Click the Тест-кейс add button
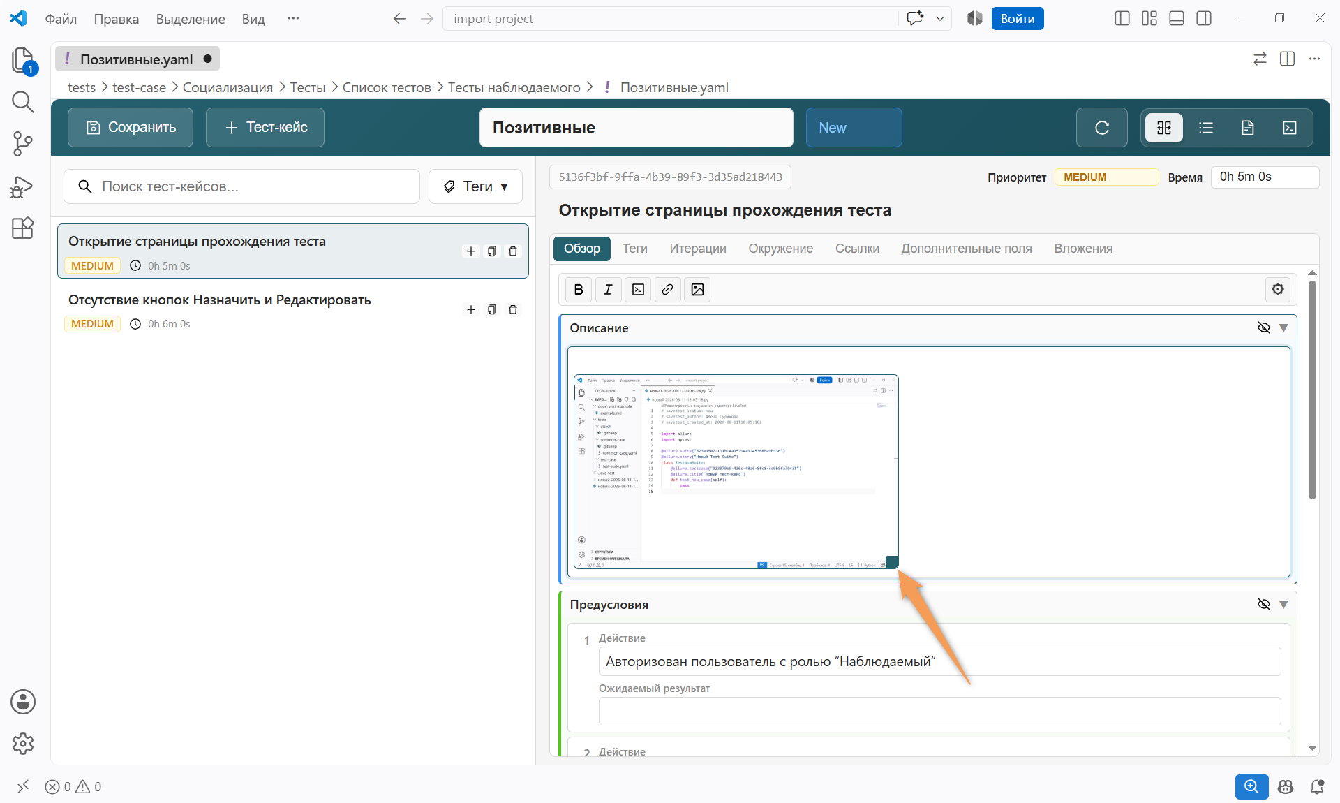This screenshot has width=1340, height=803. pyautogui.click(x=265, y=128)
